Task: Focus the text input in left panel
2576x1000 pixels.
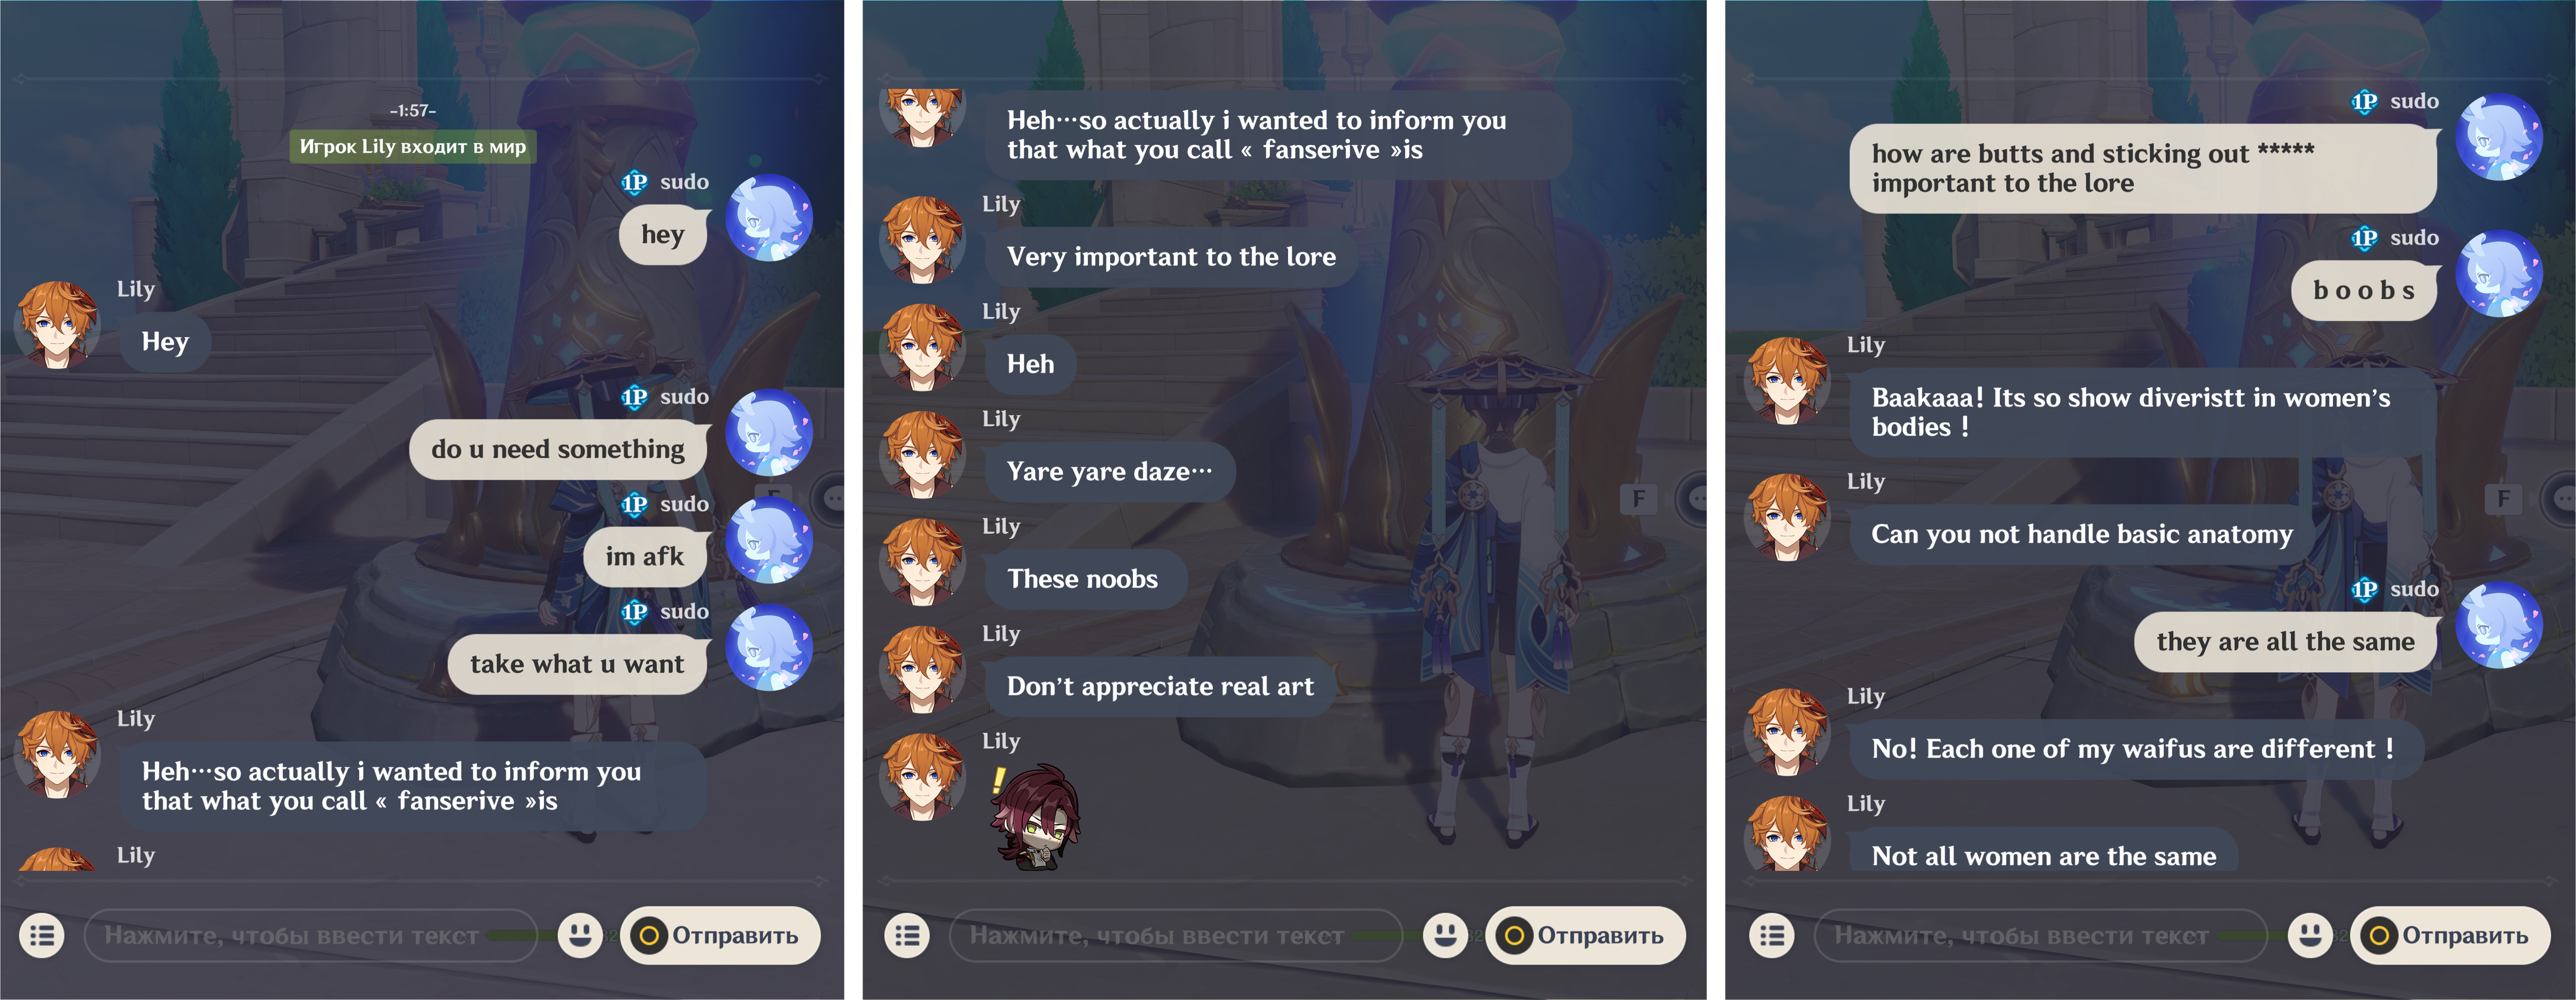Action: coord(311,935)
